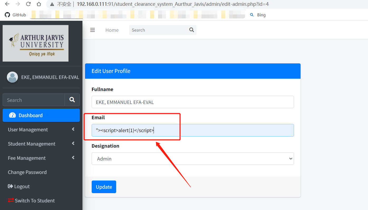Click the Logout sign-out icon
Viewport: 368px width, 210px height.
[x=10, y=186]
